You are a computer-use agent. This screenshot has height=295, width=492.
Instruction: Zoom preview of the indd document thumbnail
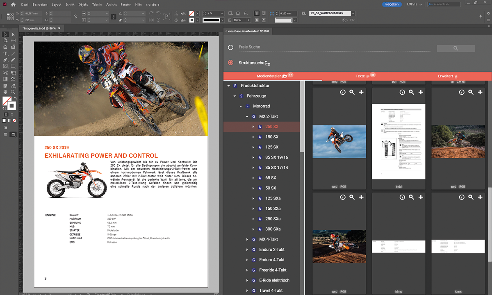click(411, 93)
